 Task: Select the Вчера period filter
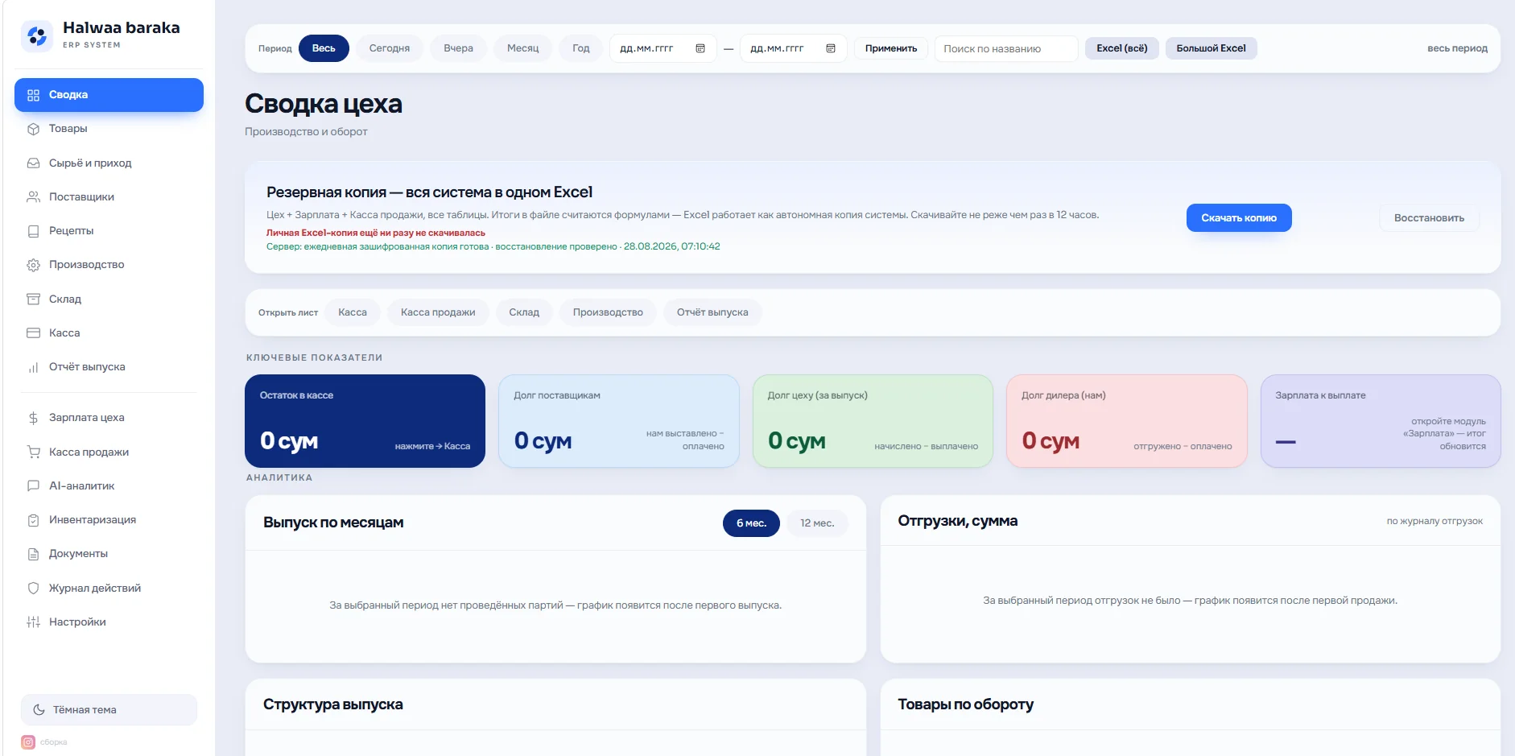[458, 48]
